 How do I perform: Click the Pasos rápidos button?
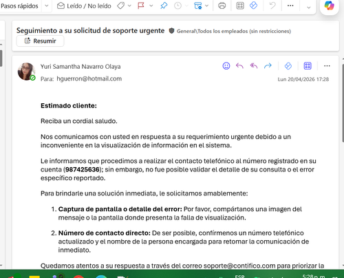[19, 6]
